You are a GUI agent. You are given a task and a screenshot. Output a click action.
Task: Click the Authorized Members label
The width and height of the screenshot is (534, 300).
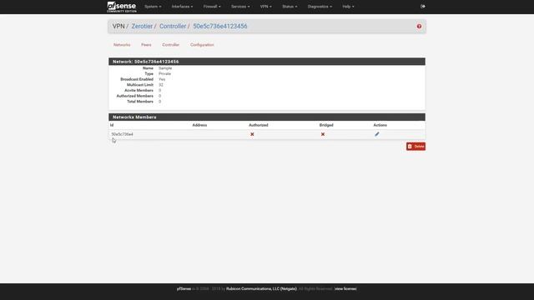pyautogui.click(x=135, y=96)
